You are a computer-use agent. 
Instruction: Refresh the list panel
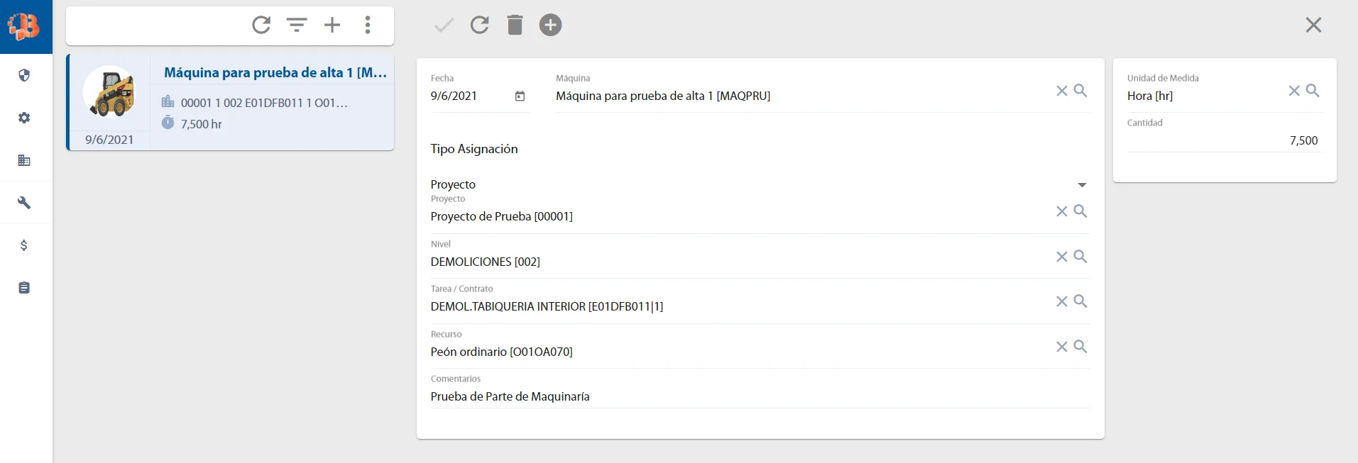point(261,25)
